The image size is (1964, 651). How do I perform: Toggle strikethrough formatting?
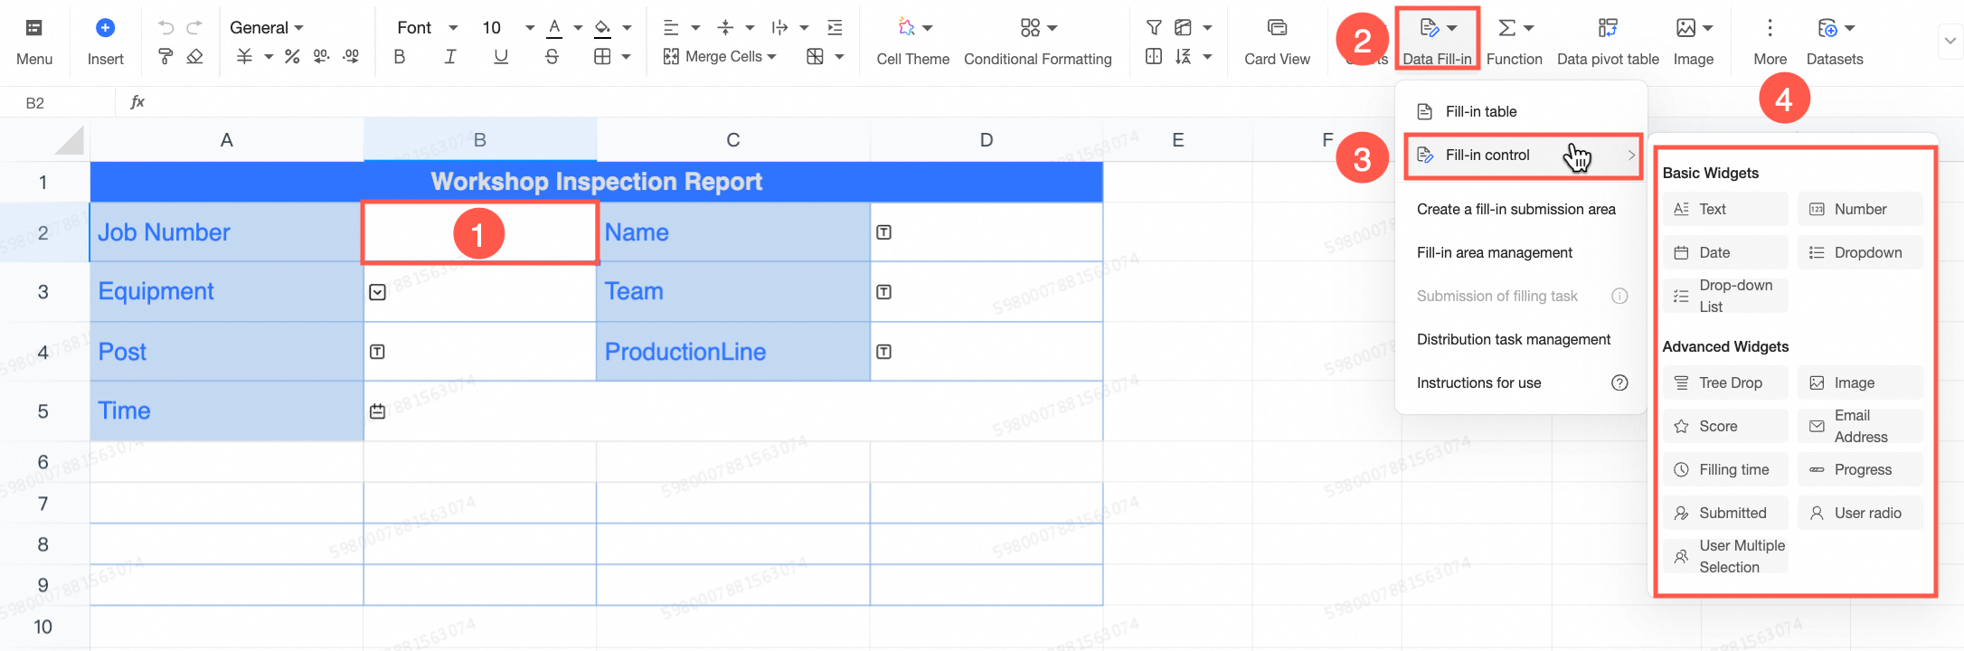click(552, 57)
